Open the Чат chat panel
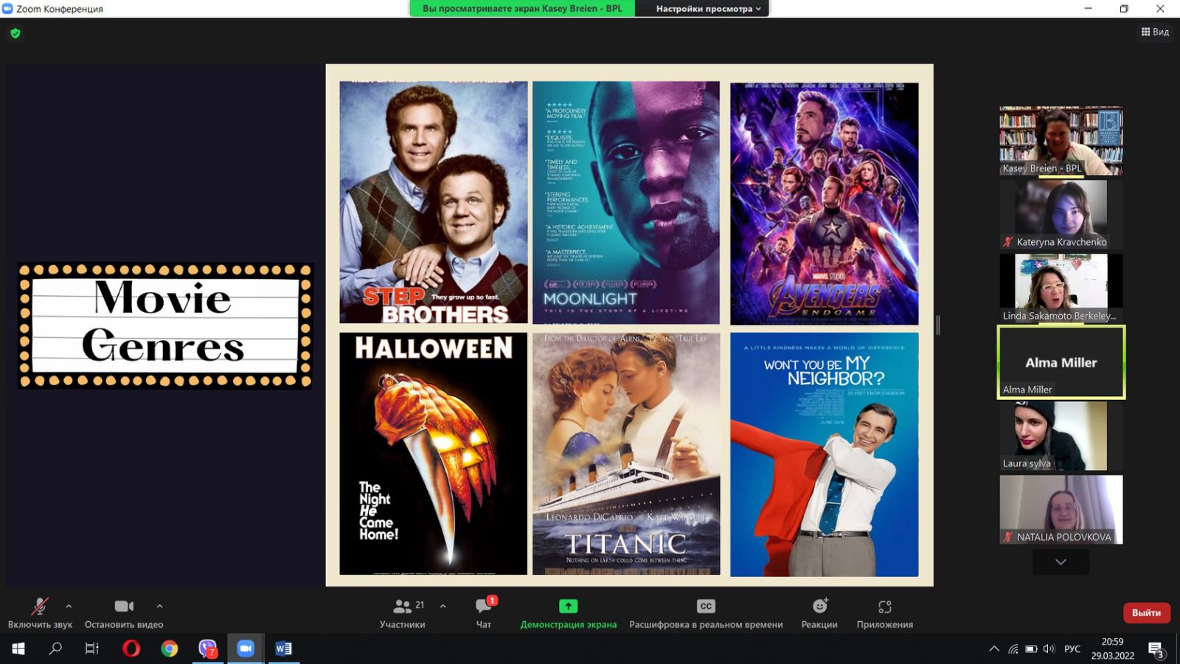This screenshot has width=1180, height=664. coord(484,613)
